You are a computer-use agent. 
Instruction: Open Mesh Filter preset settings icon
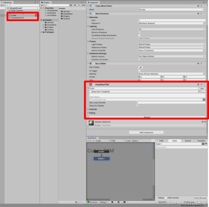point(201,6)
